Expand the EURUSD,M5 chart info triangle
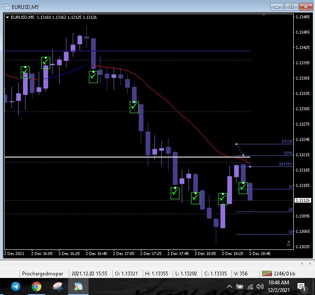 coord(7,17)
